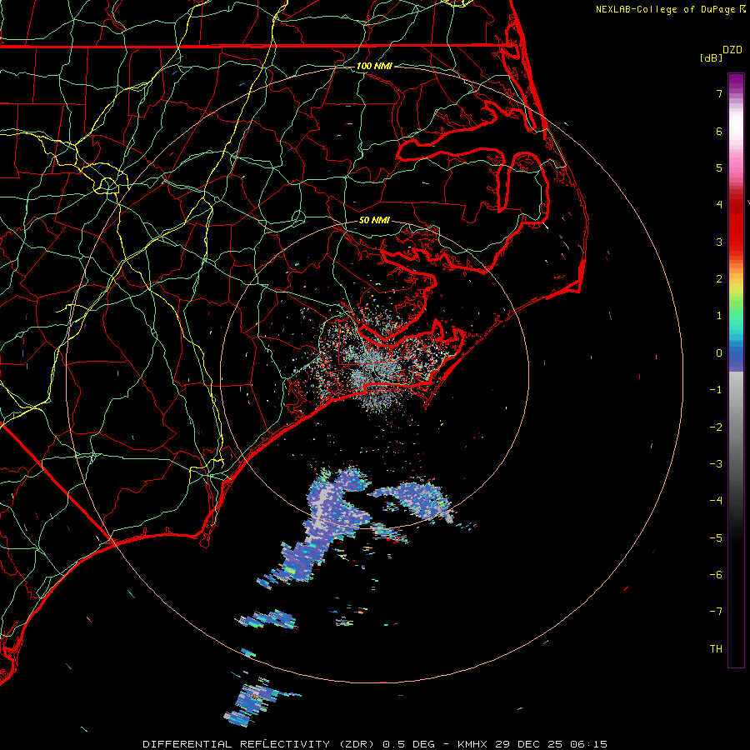Viewport: 750px width, 750px height.
Task: Click the -3 value on color scale
Action: point(716,464)
